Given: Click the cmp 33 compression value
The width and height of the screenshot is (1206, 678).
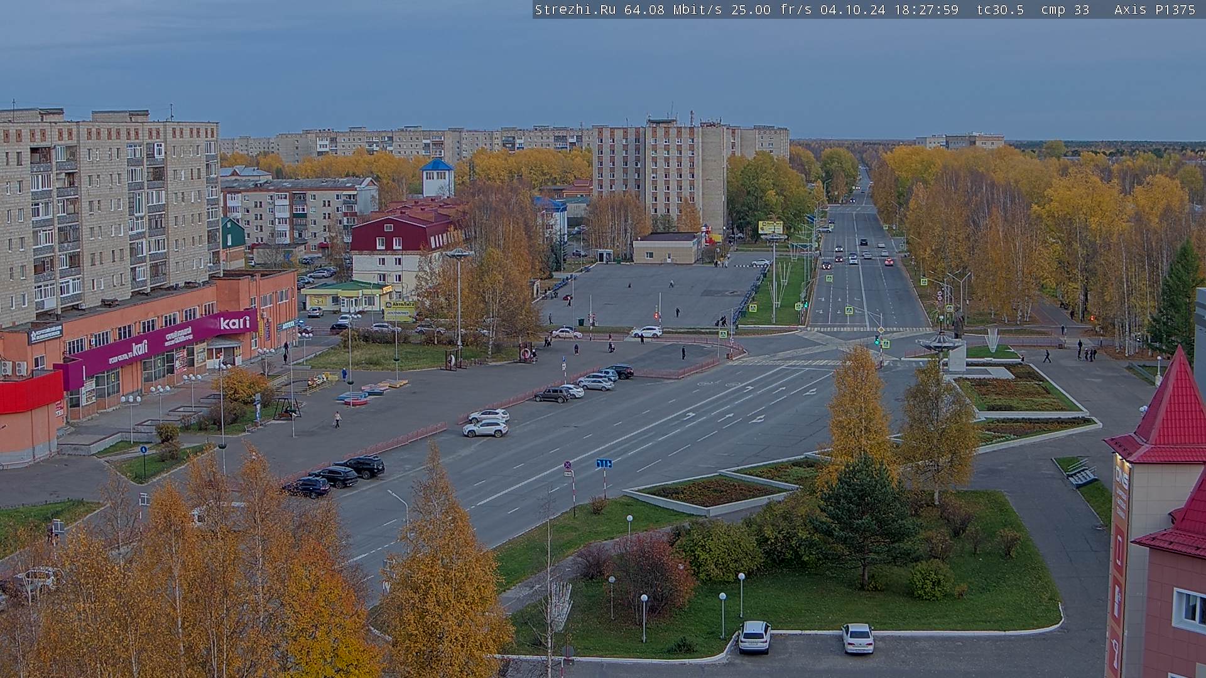Looking at the screenshot, I should click(x=1064, y=9).
